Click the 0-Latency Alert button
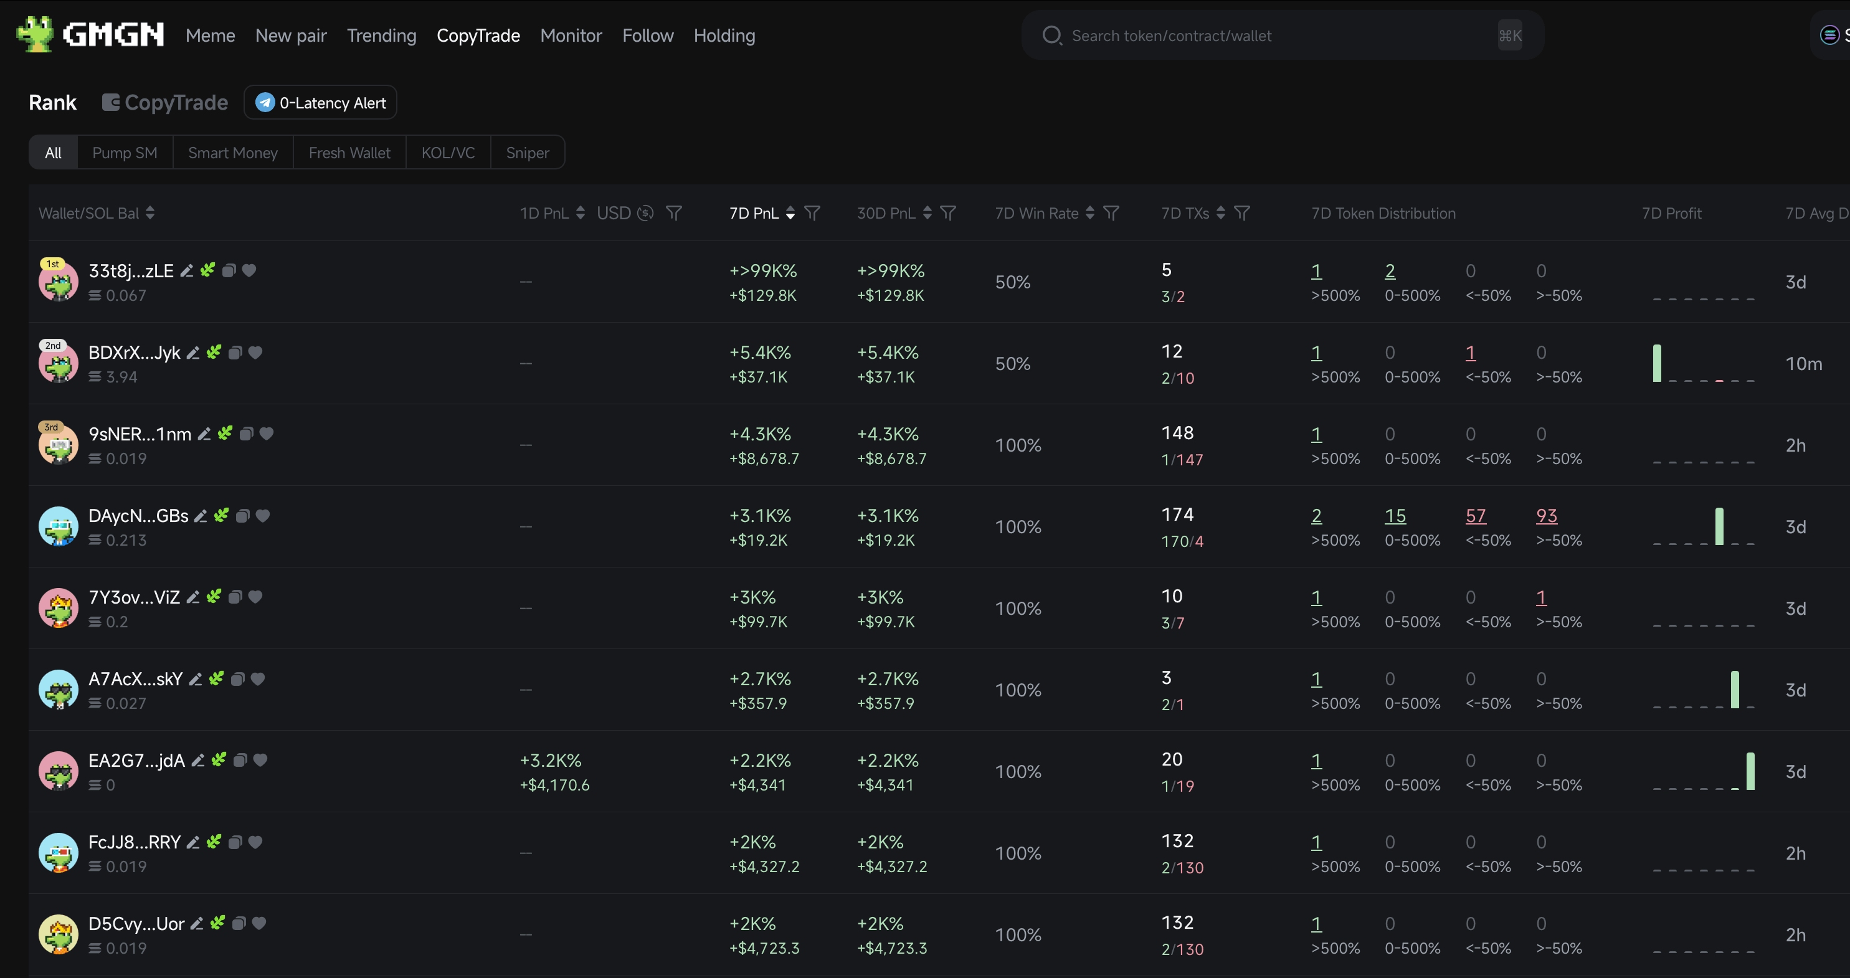This screenshot has height=978, width=1850. point(320,103)
